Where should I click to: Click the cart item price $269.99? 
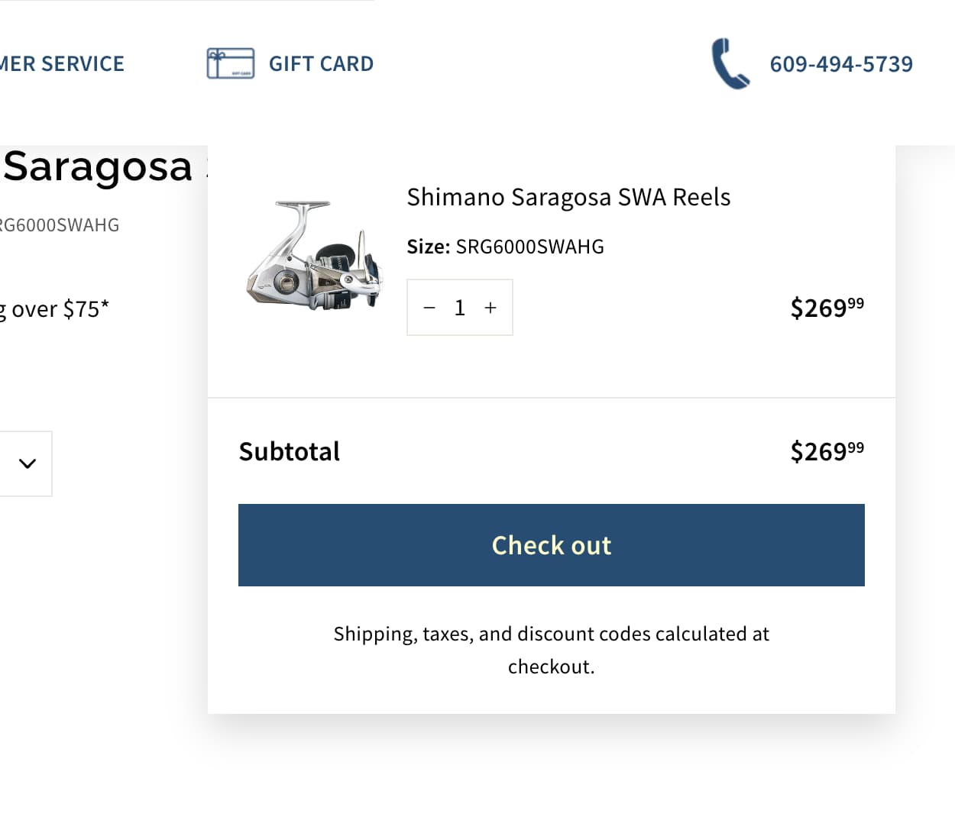pos(827,308)
